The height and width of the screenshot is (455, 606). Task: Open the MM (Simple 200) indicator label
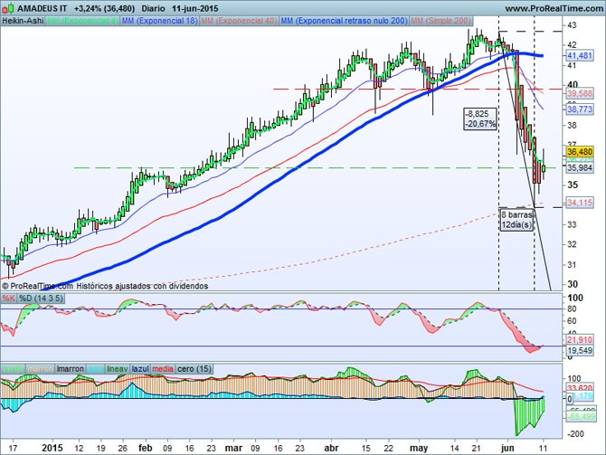[441, 21]
